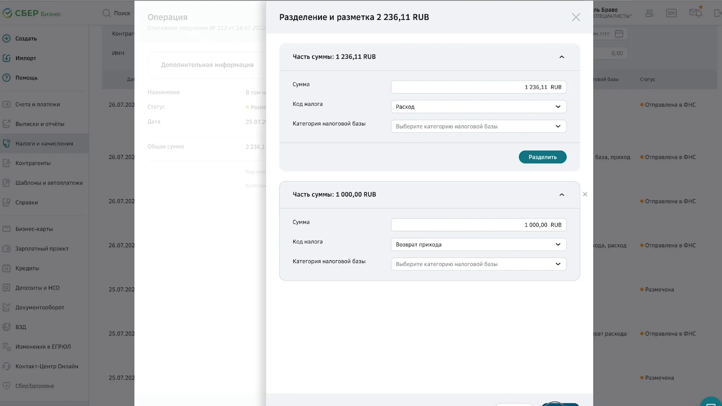The image size is (722, 406).
Task: Click the СберЗдоровье heart icon
Action: (x=6, y=386)
